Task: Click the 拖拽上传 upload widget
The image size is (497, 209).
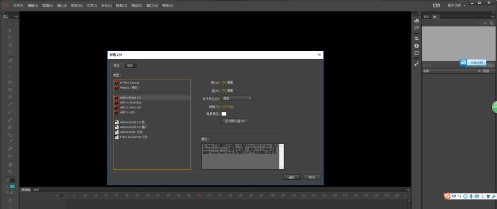Action: (473, 63)
